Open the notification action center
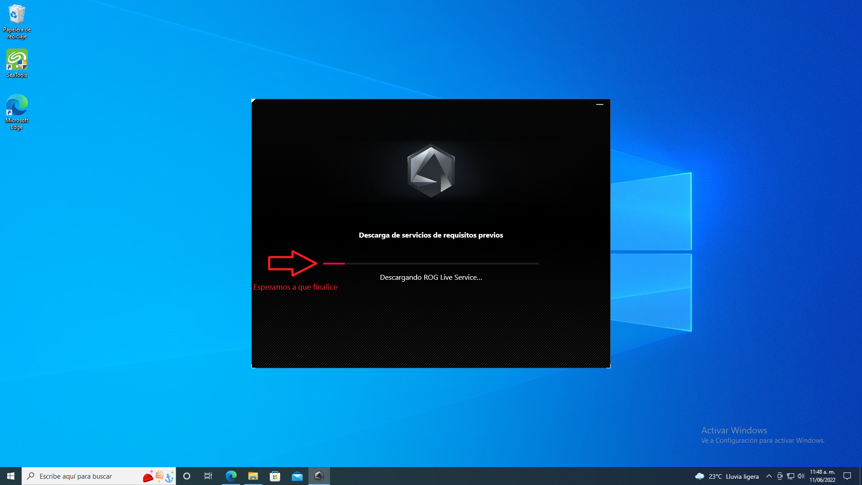 [x=847, y=476]
